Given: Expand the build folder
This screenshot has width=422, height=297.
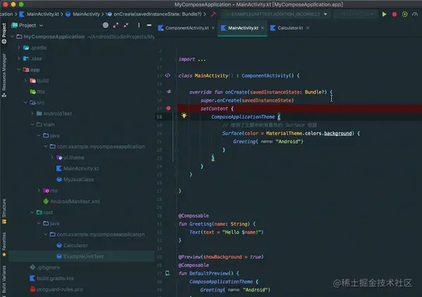Looking at the screenshot, I should tap(25, 80).
